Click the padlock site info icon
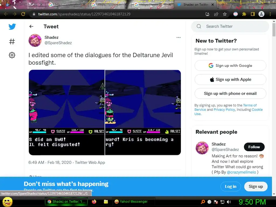276x207 pixels. [34, 14]
